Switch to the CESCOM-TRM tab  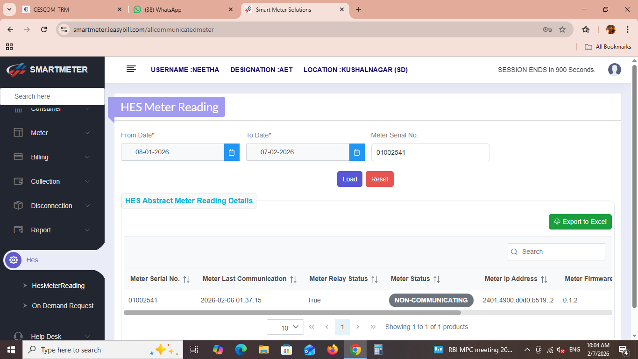(72, 10)
